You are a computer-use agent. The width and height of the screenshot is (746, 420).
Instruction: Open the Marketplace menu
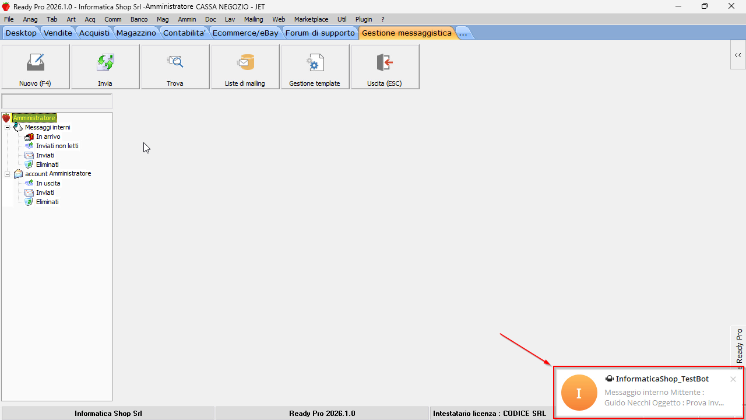[311, 19]
